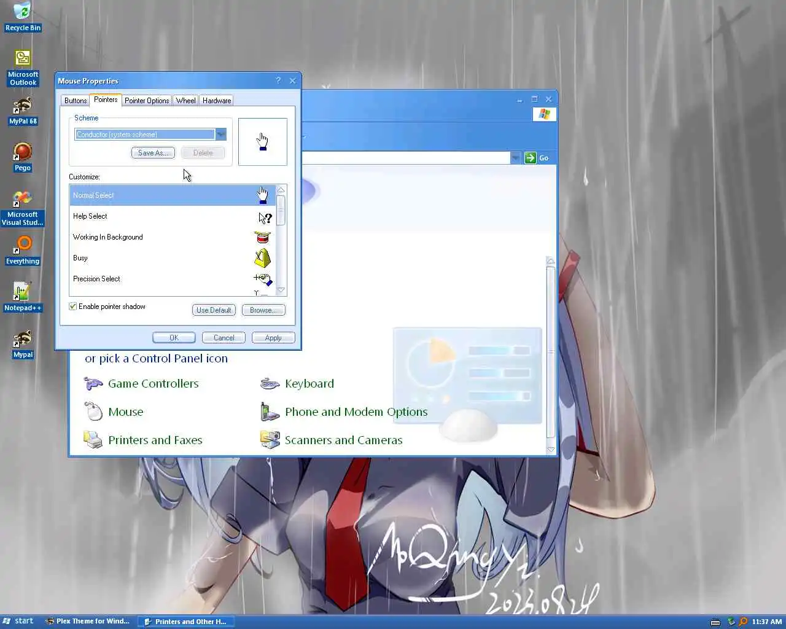Click the Keyboard control panel icon

click(270, 384)
